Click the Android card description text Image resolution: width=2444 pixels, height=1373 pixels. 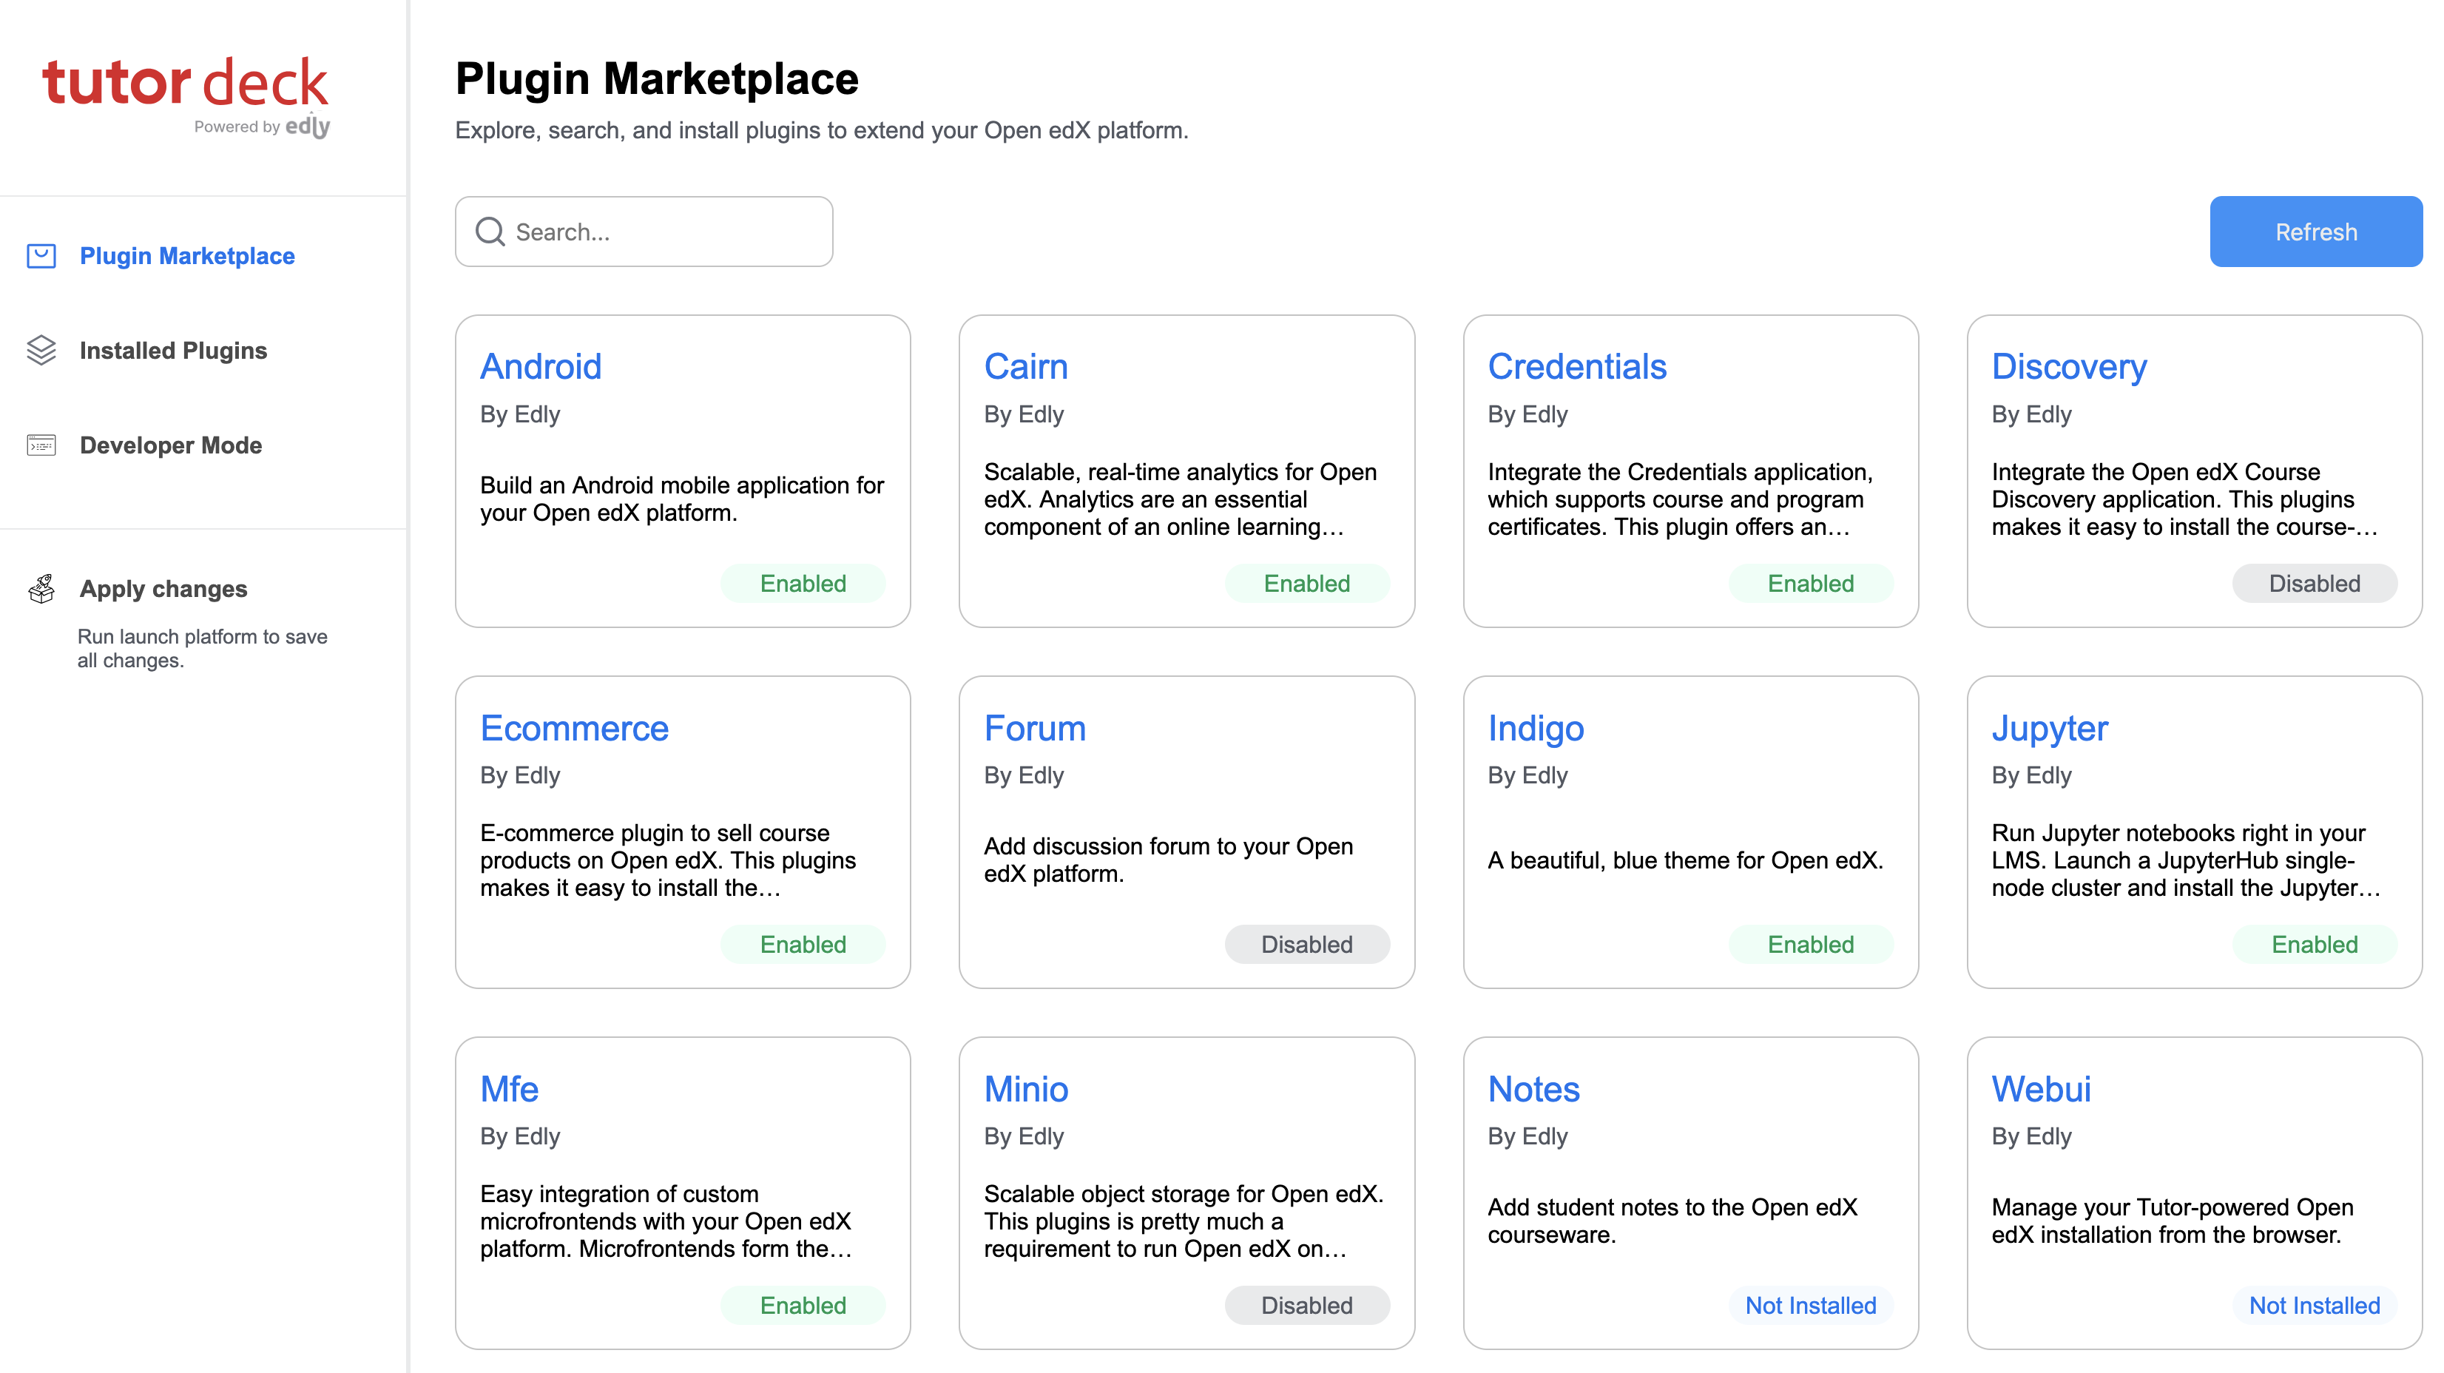tap(682, 499)
